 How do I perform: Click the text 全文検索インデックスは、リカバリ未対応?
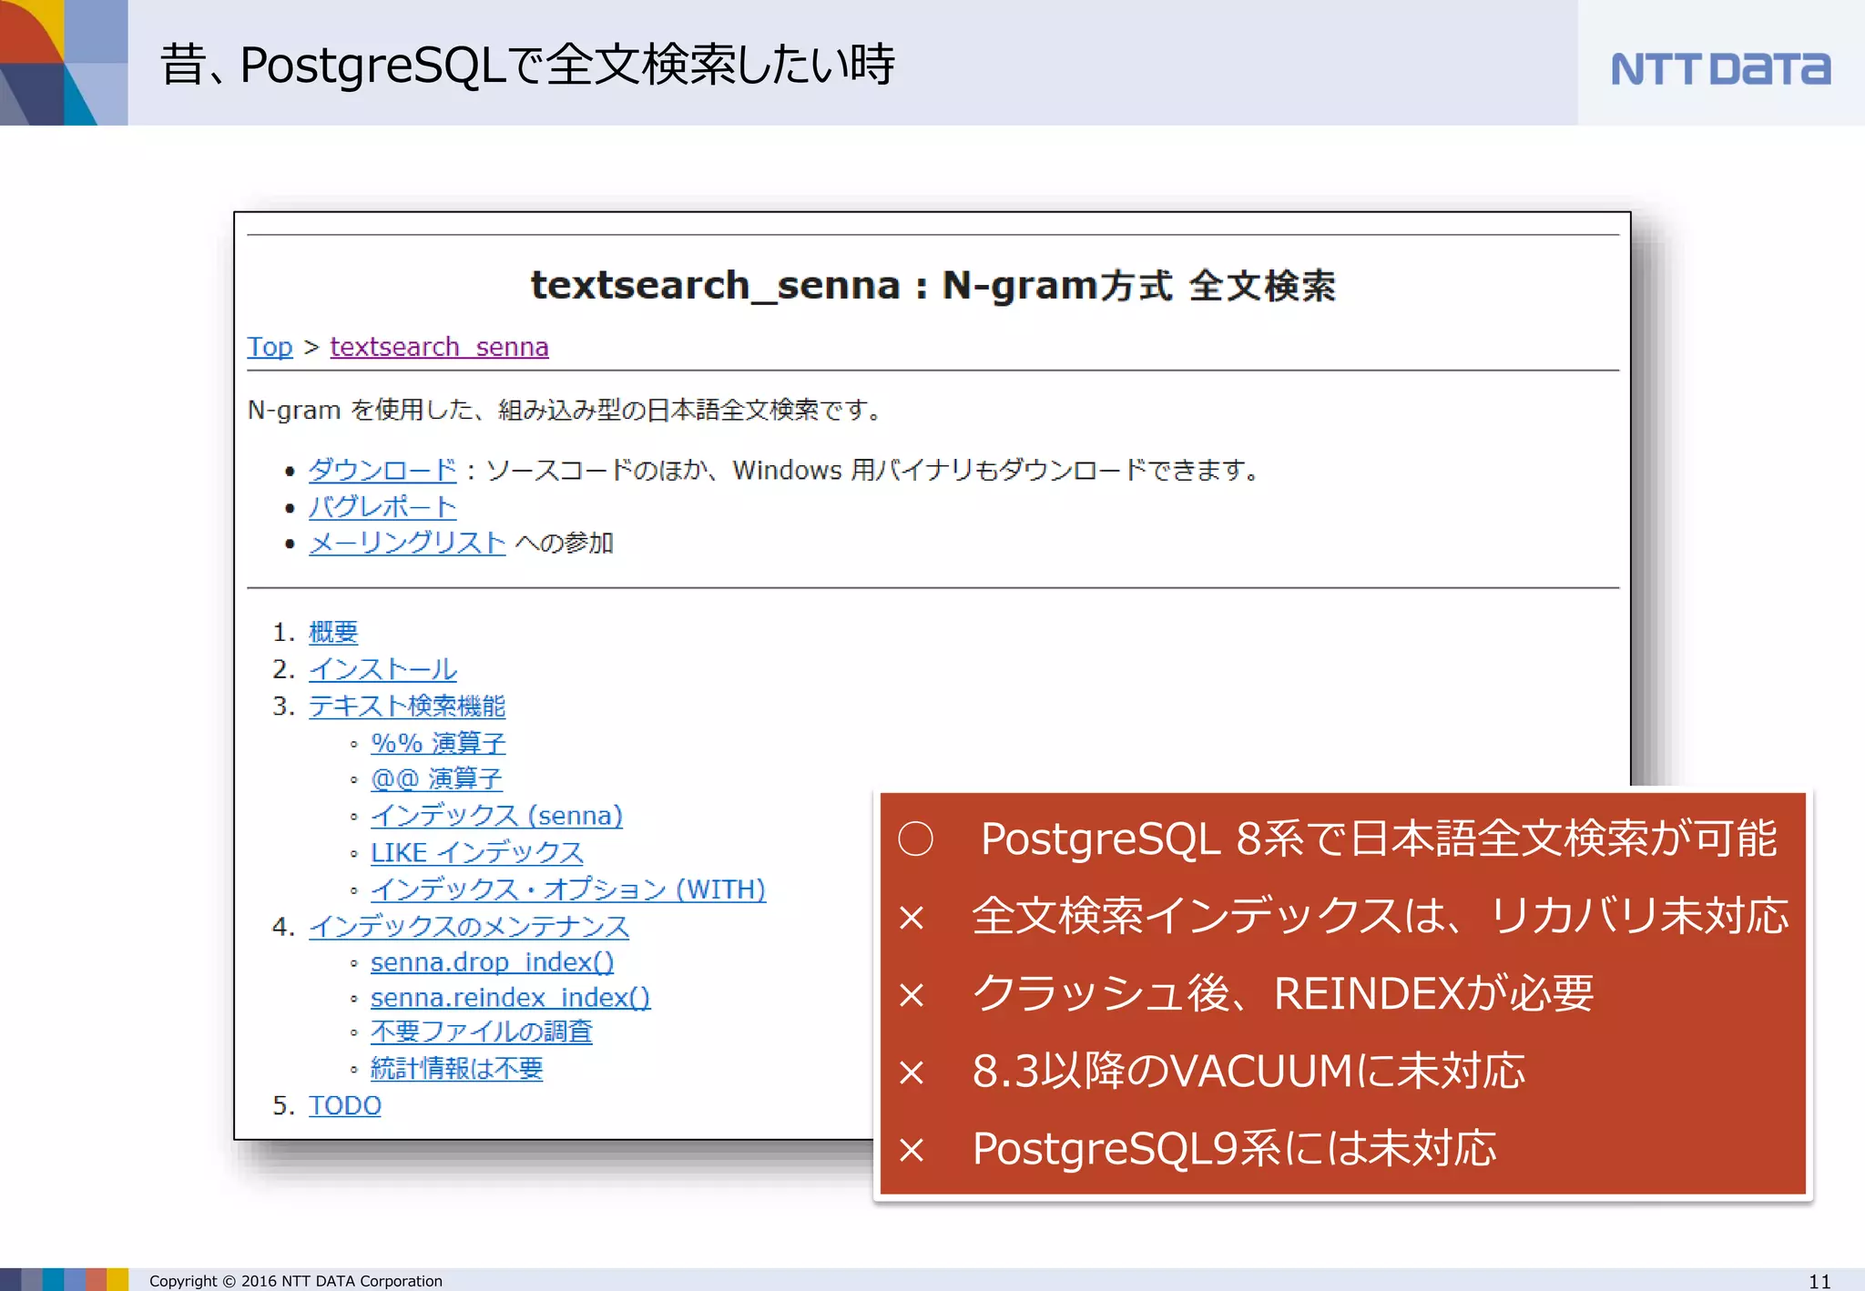point(1381,916)
